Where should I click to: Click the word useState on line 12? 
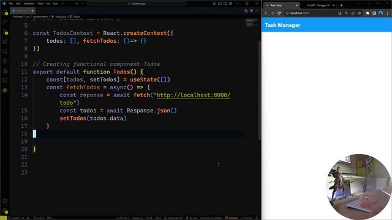[x=143, y=79]
